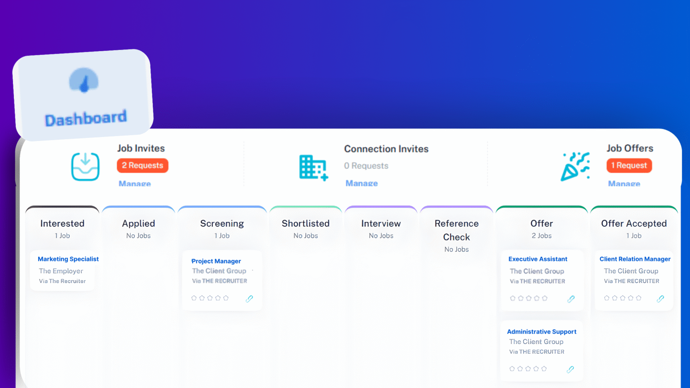Select the Screening column header
Screen dimensions: 690x388
tap(222, 224)
